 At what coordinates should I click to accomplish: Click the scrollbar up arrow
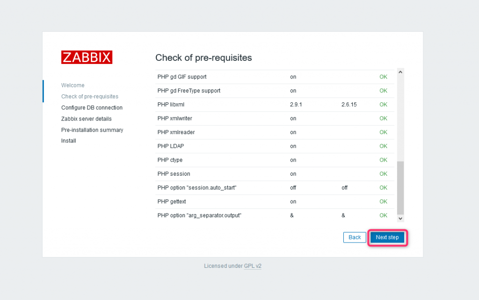[x=400, y=71]
